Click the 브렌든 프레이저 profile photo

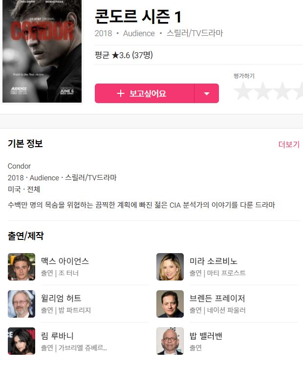tap(170, 304)
